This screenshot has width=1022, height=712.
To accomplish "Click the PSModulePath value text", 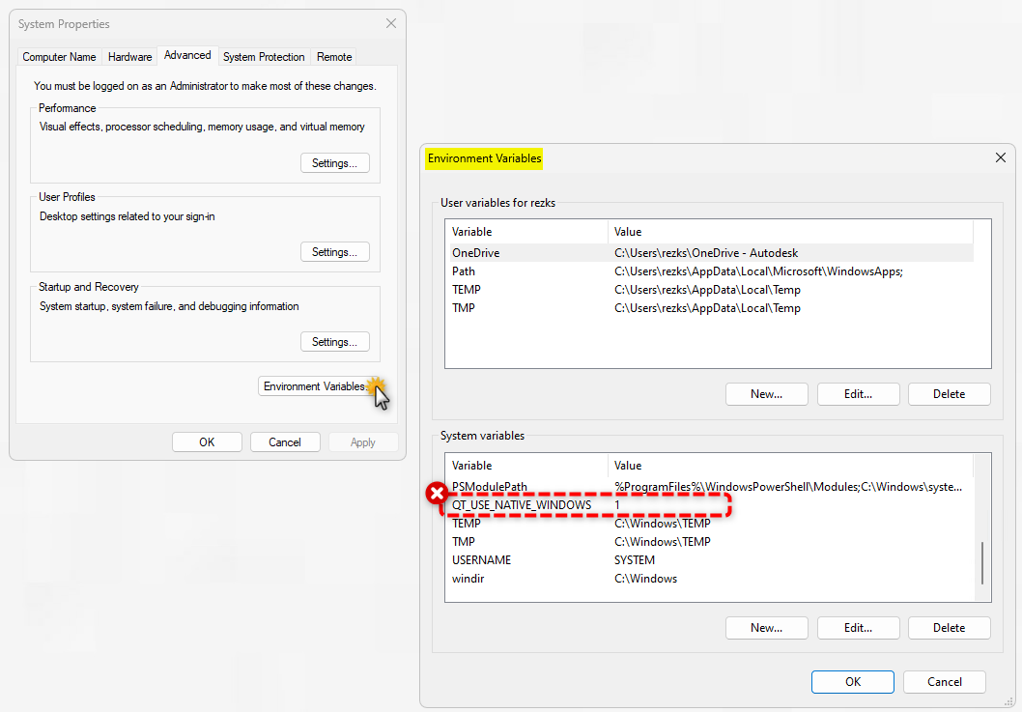I will click(x=788, y=487).
